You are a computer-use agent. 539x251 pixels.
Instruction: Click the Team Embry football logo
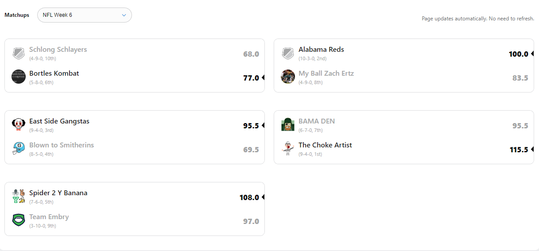(x=19, y=220)
